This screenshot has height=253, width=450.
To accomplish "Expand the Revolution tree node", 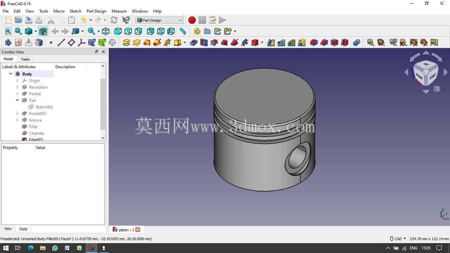I will pos(17,87).
